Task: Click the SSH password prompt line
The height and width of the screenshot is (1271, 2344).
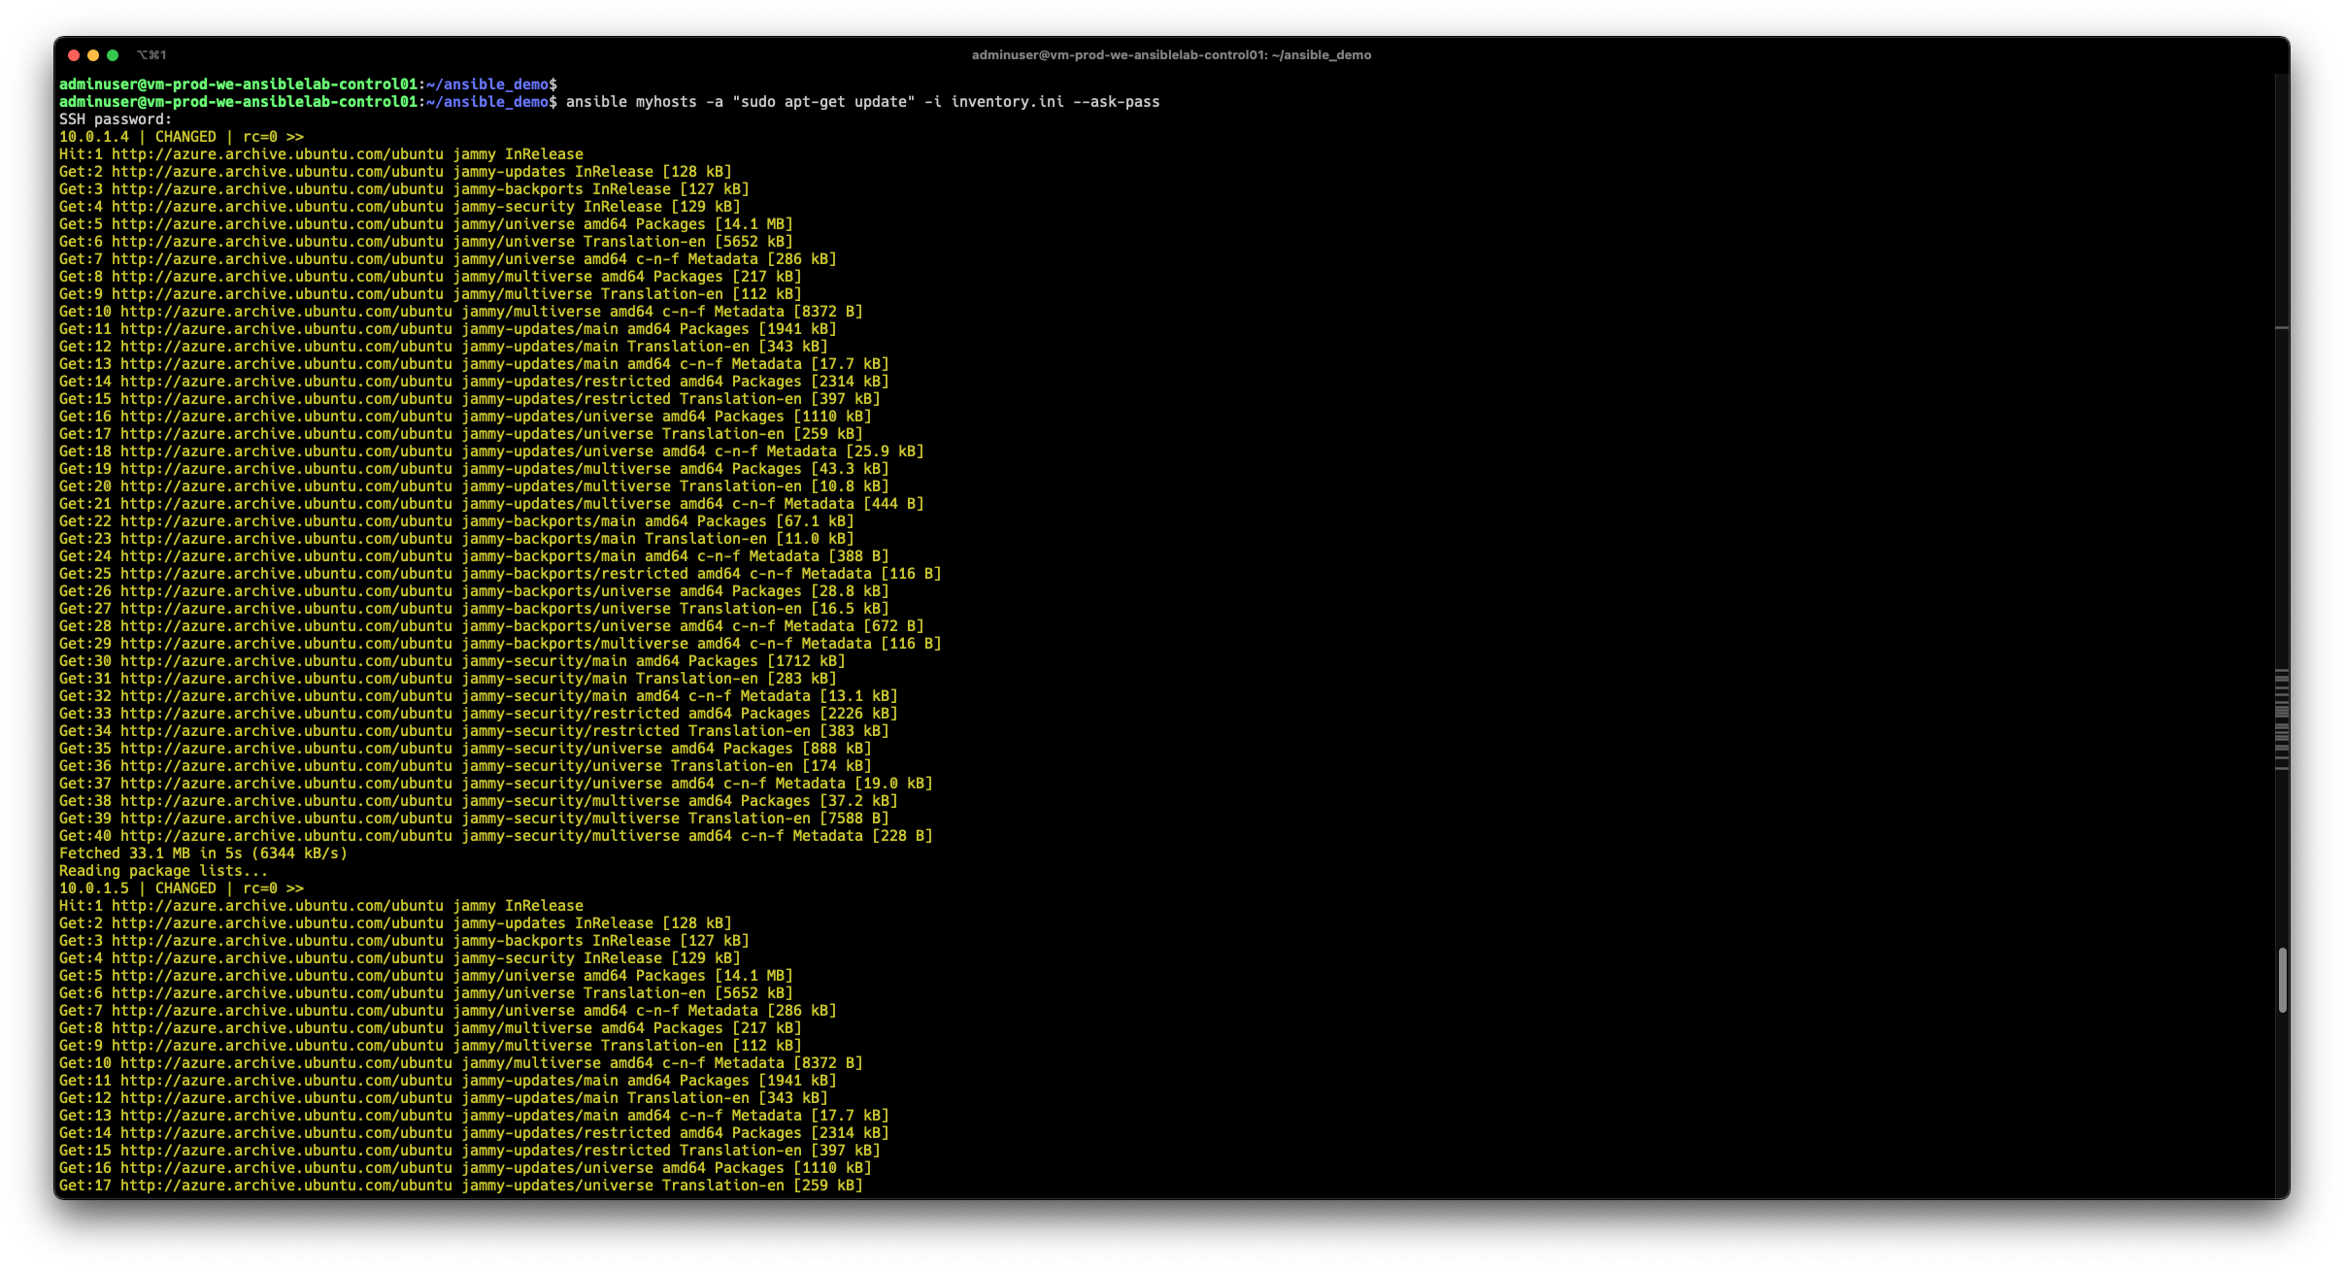Action: pyautogui.click(x=115, y=119)
